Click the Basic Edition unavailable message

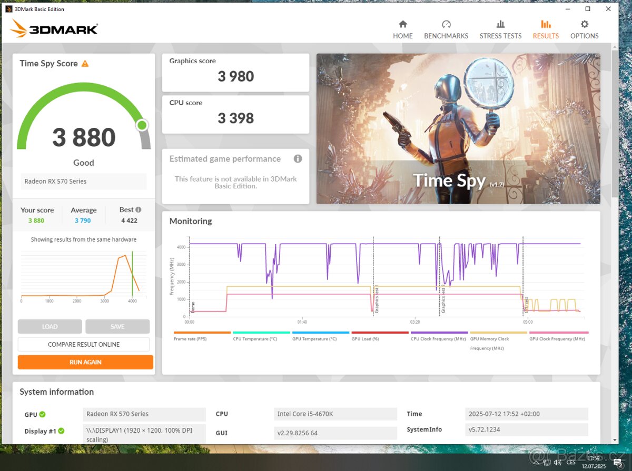236,183
